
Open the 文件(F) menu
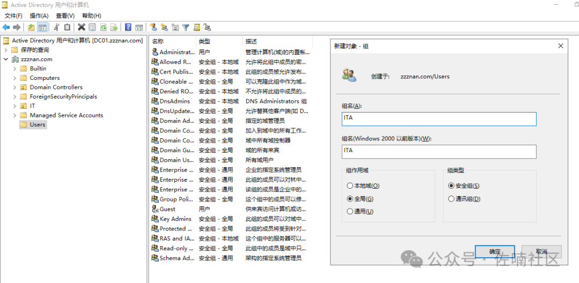13,16
